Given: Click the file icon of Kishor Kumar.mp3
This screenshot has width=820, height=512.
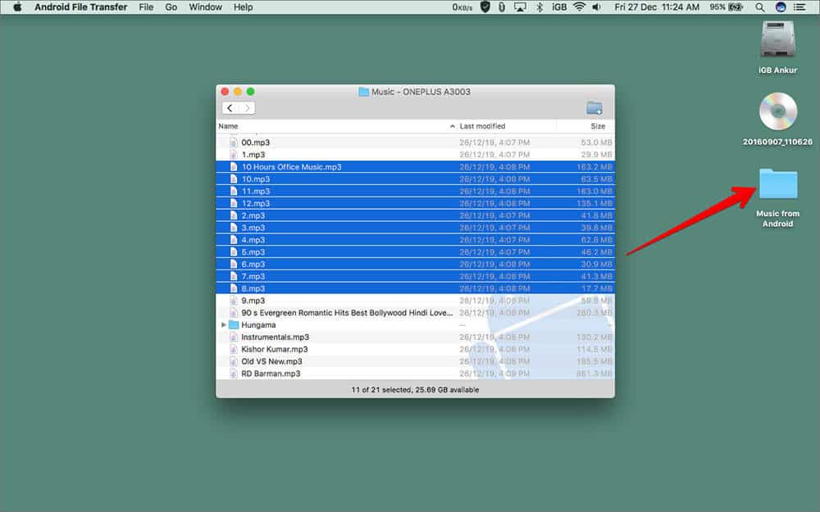Looking at the screenshot, I should (x=234, y=349).
